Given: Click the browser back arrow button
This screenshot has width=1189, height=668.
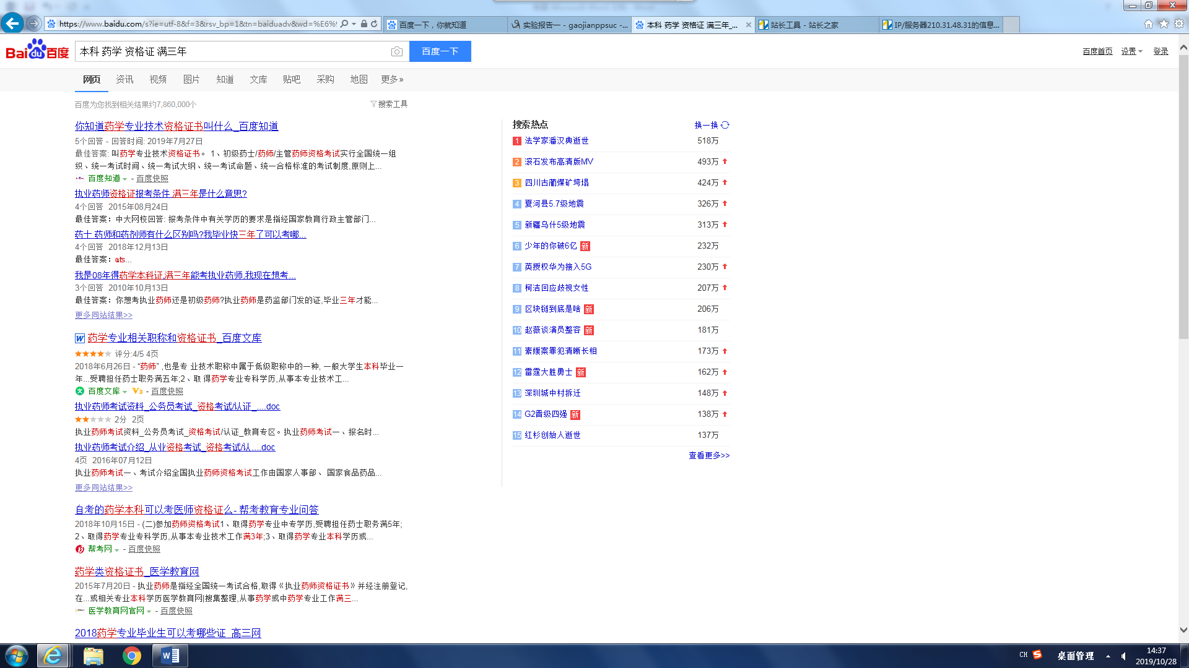Looking at the screenshot, I should tap(12, 24).
